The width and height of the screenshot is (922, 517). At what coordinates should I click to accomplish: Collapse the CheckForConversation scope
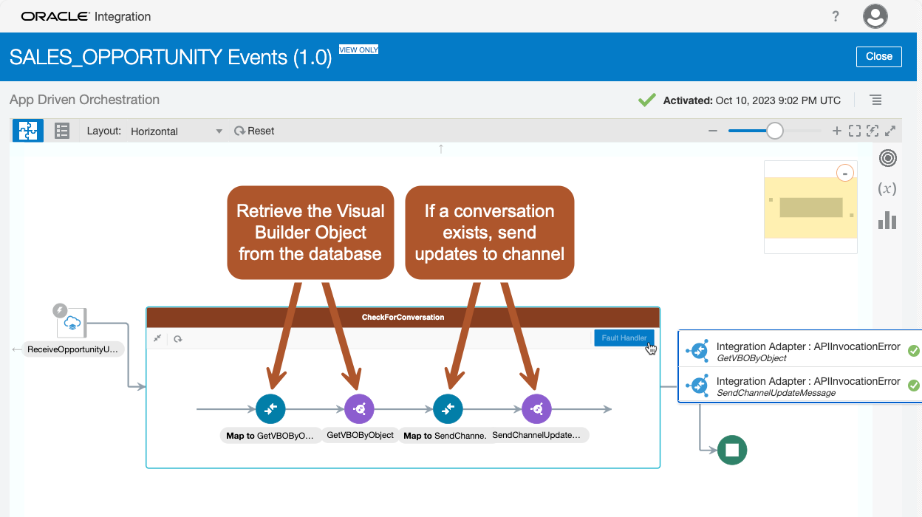click(x=157, y=338)
